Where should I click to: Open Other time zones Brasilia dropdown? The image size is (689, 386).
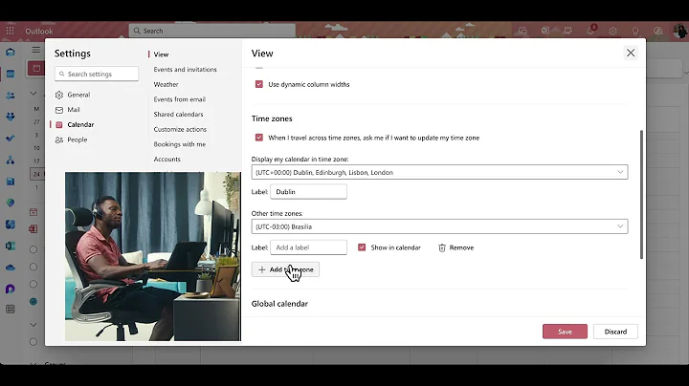coord(439,226)
